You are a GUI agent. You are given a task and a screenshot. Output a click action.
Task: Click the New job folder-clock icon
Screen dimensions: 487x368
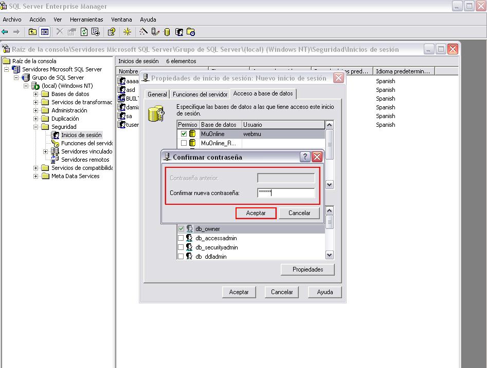click(x=191, y=32)
